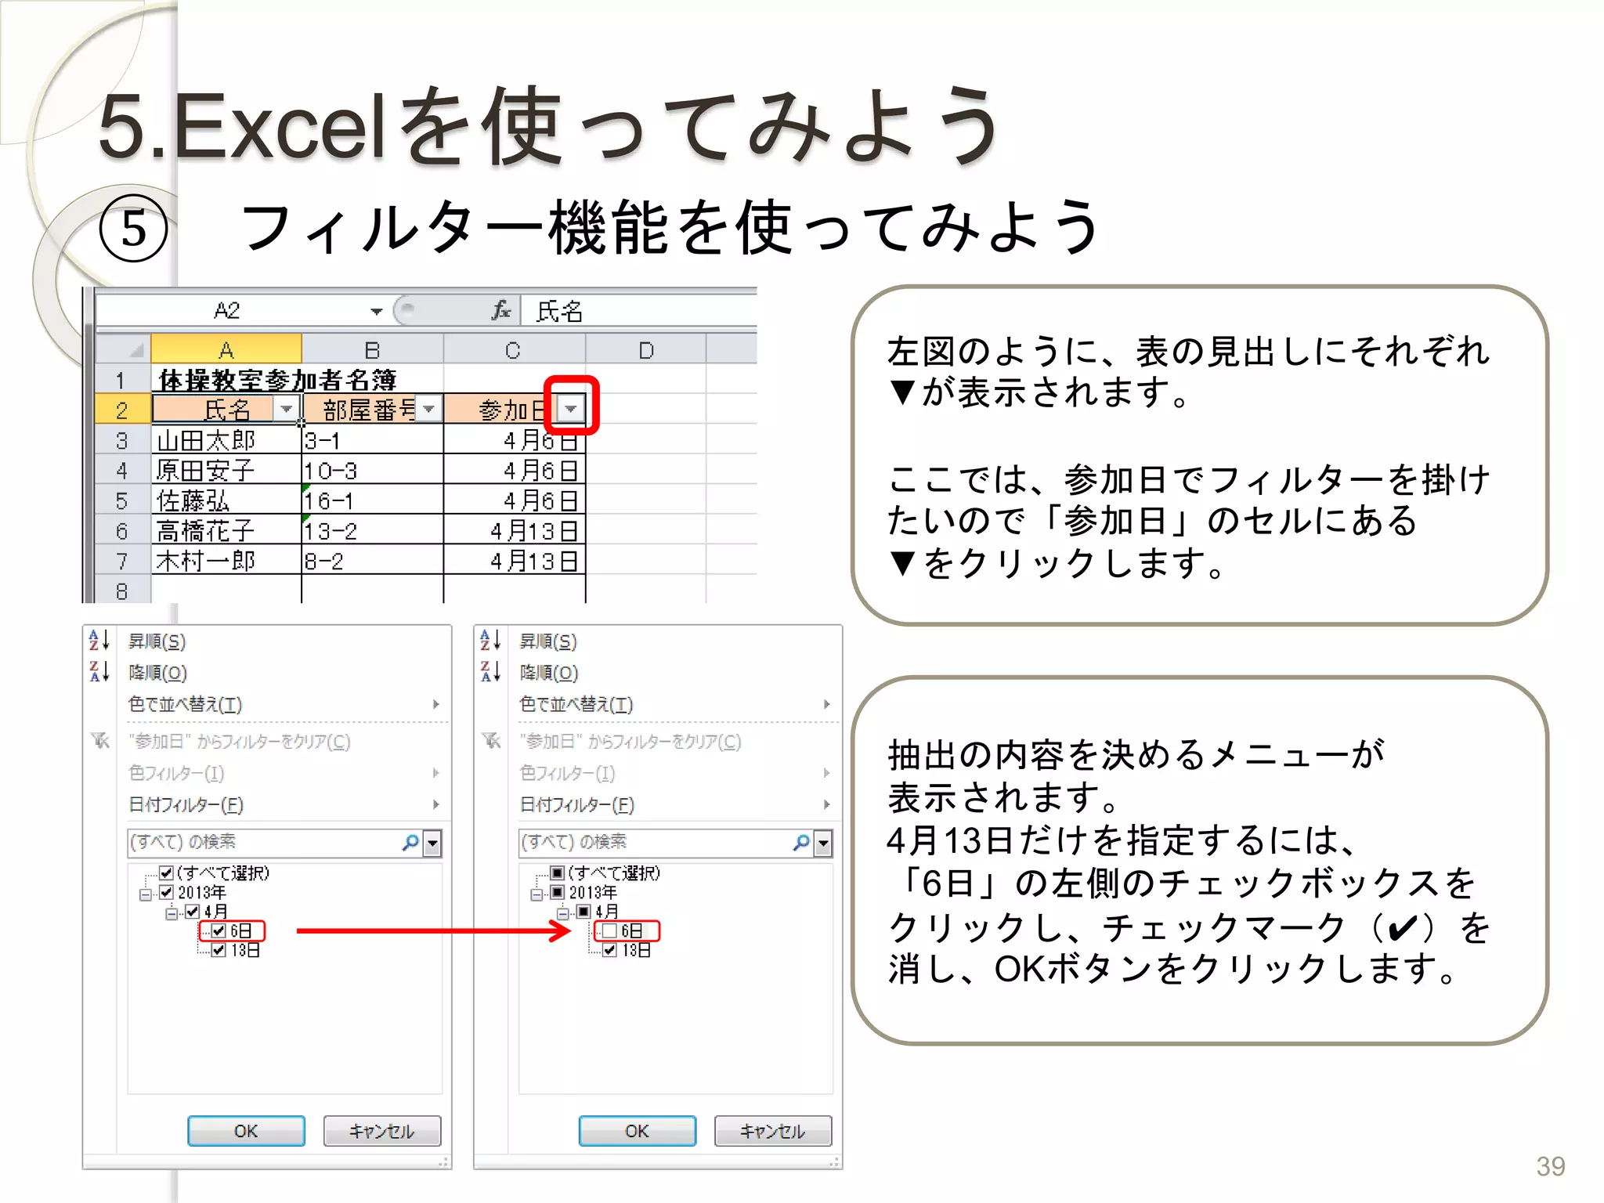Viewport: 1604px width, 1203px height.
Task: Collapse the 2013年 tree node in right menu
Action: point(536,894)
